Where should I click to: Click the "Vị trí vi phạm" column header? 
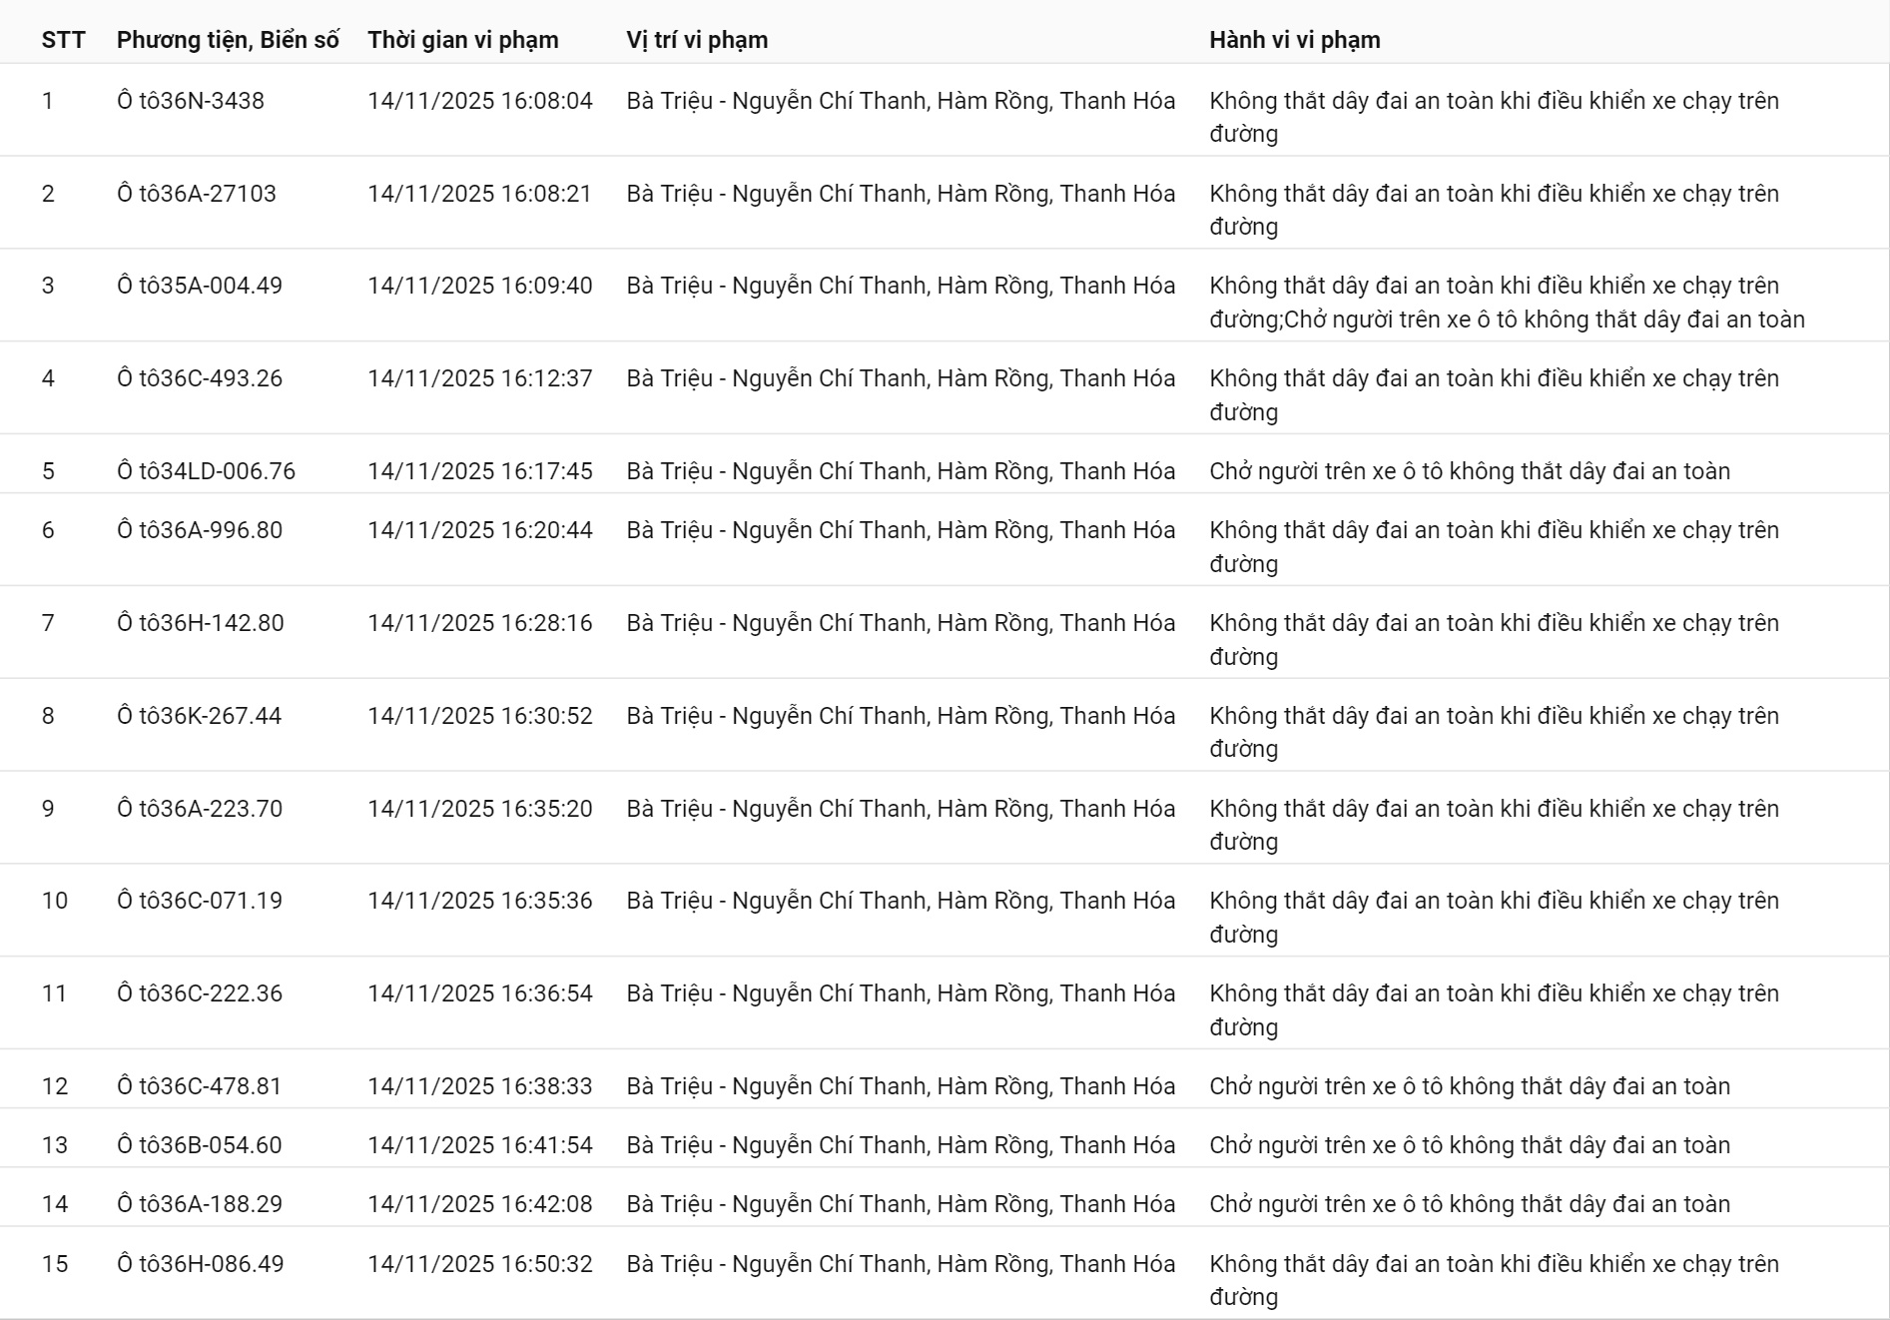point(697,40)
